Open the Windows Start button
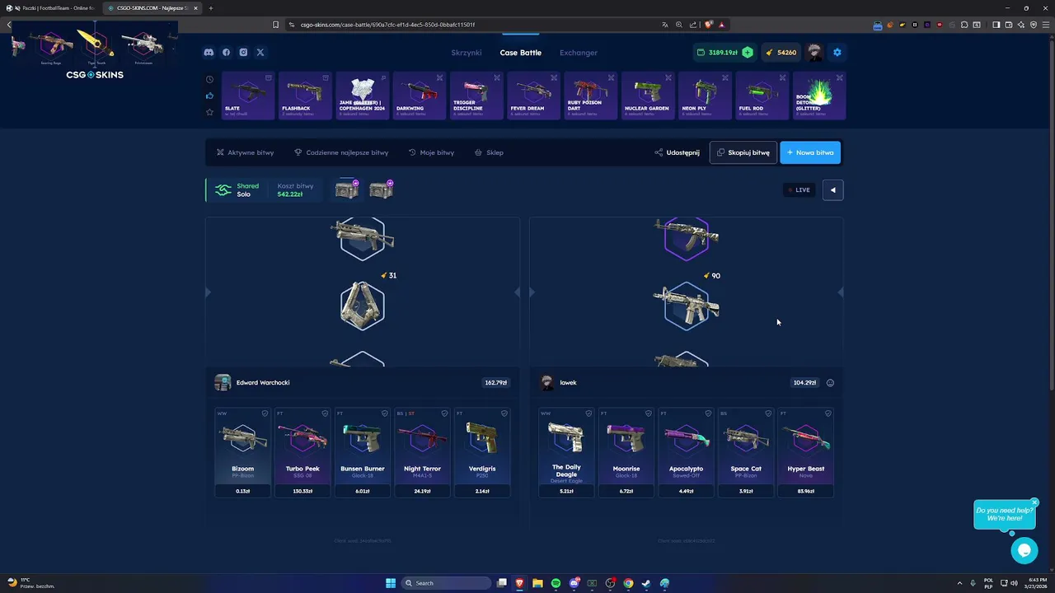The height and width of the screenshot is (593, 1055). coord(391,583)
